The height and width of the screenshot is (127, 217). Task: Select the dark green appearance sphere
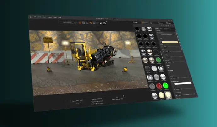158,60
